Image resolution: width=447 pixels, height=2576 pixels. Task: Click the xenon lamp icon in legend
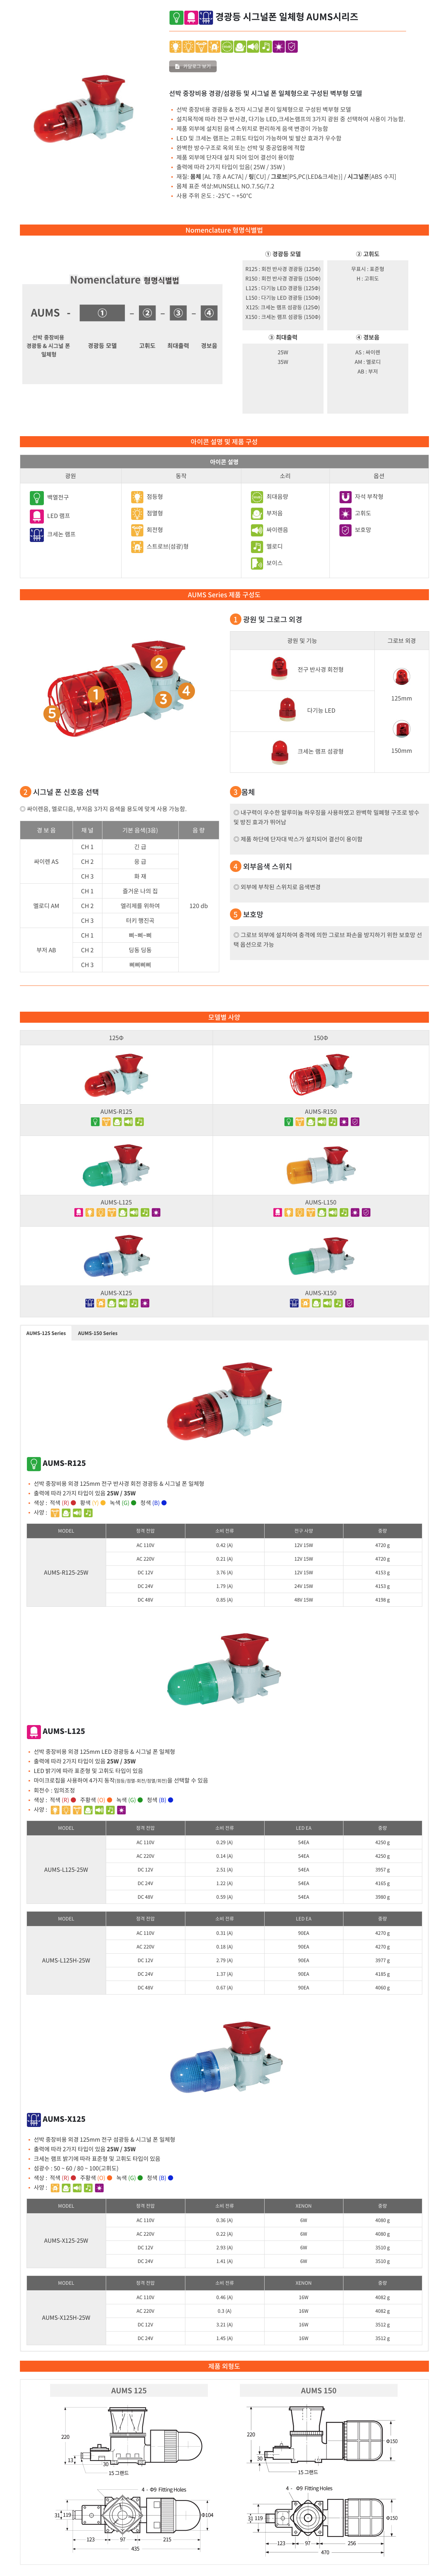(x=36, y=534)
